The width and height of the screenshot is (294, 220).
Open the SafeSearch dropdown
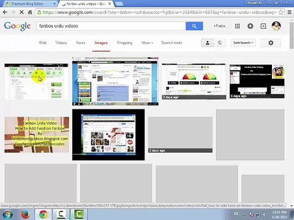243,43
